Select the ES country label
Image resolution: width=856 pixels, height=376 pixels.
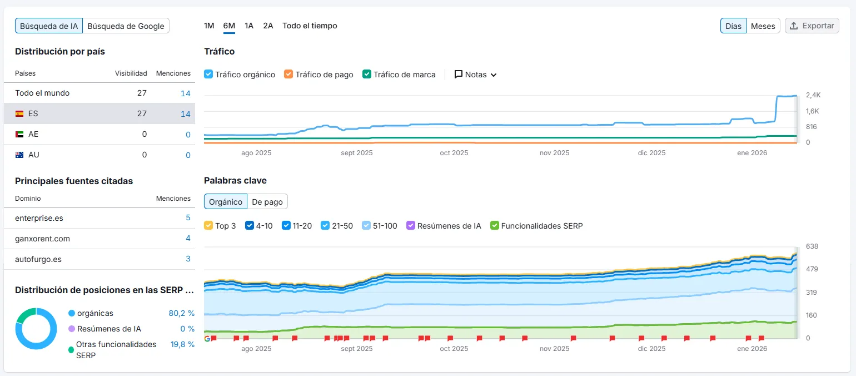coord(33,113)
